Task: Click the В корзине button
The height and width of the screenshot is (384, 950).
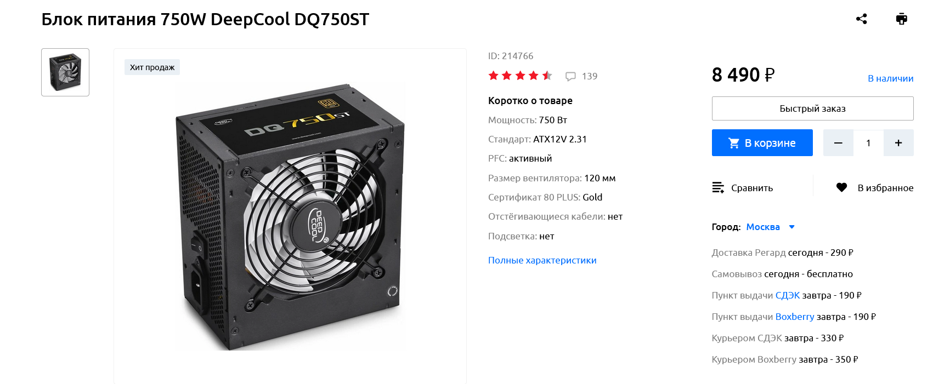Action: [x=762, y=143]
